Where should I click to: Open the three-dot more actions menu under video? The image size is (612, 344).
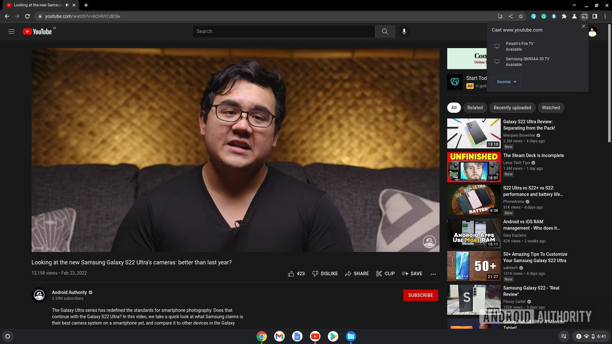coord(433,274)
